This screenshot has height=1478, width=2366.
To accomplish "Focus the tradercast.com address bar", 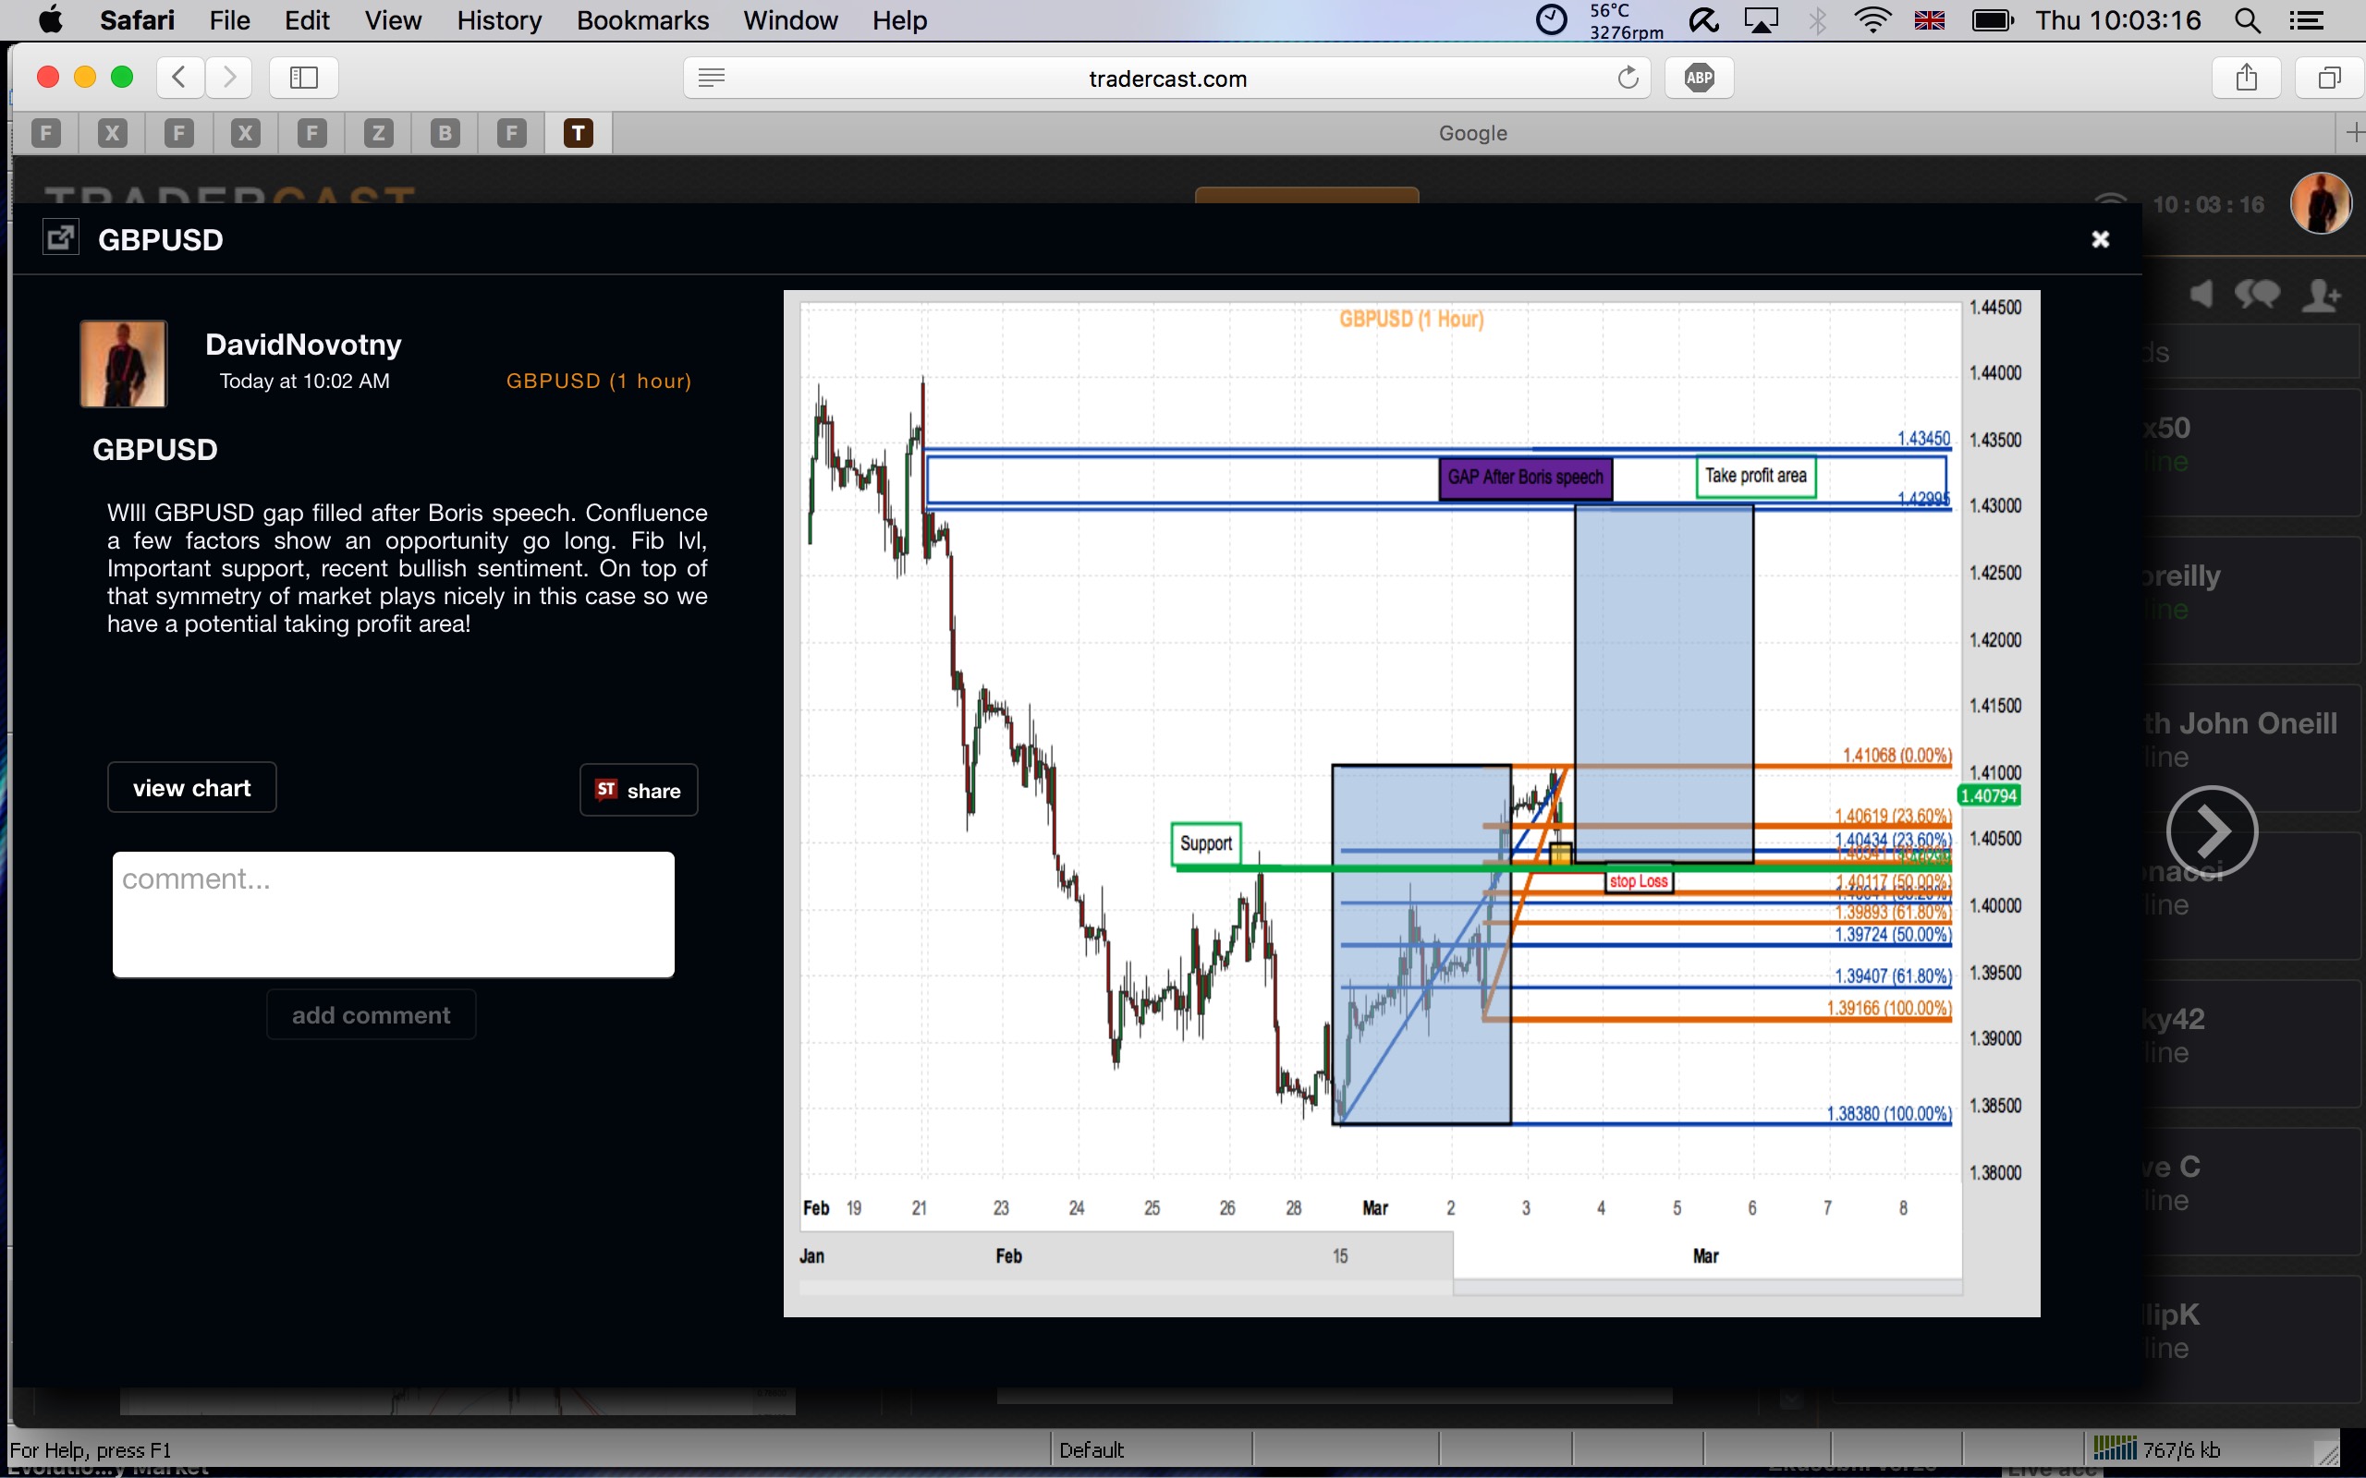I will [x=1167, y=78].
